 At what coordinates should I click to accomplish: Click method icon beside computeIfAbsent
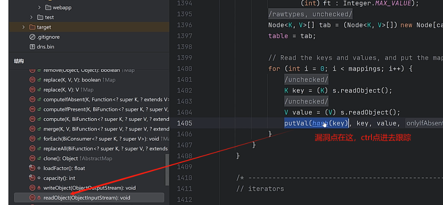(x=32, y=99)
